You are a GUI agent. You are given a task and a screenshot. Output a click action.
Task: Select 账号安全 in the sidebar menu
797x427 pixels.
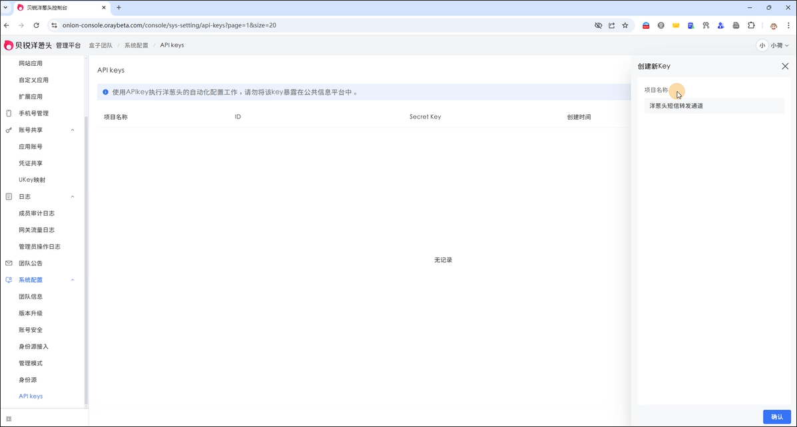tap(31, 330)
